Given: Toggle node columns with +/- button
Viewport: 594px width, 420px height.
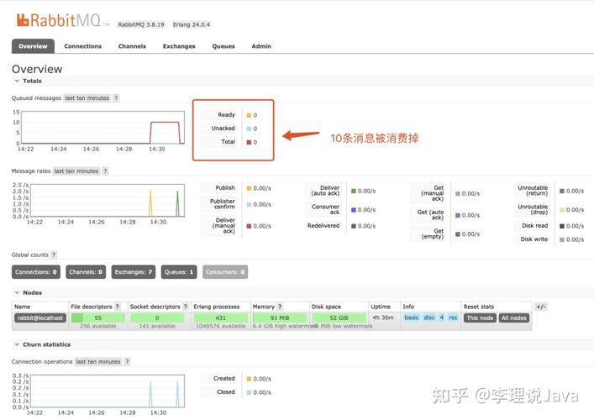Looking at the screenshot, I should [x=541, y=307].
